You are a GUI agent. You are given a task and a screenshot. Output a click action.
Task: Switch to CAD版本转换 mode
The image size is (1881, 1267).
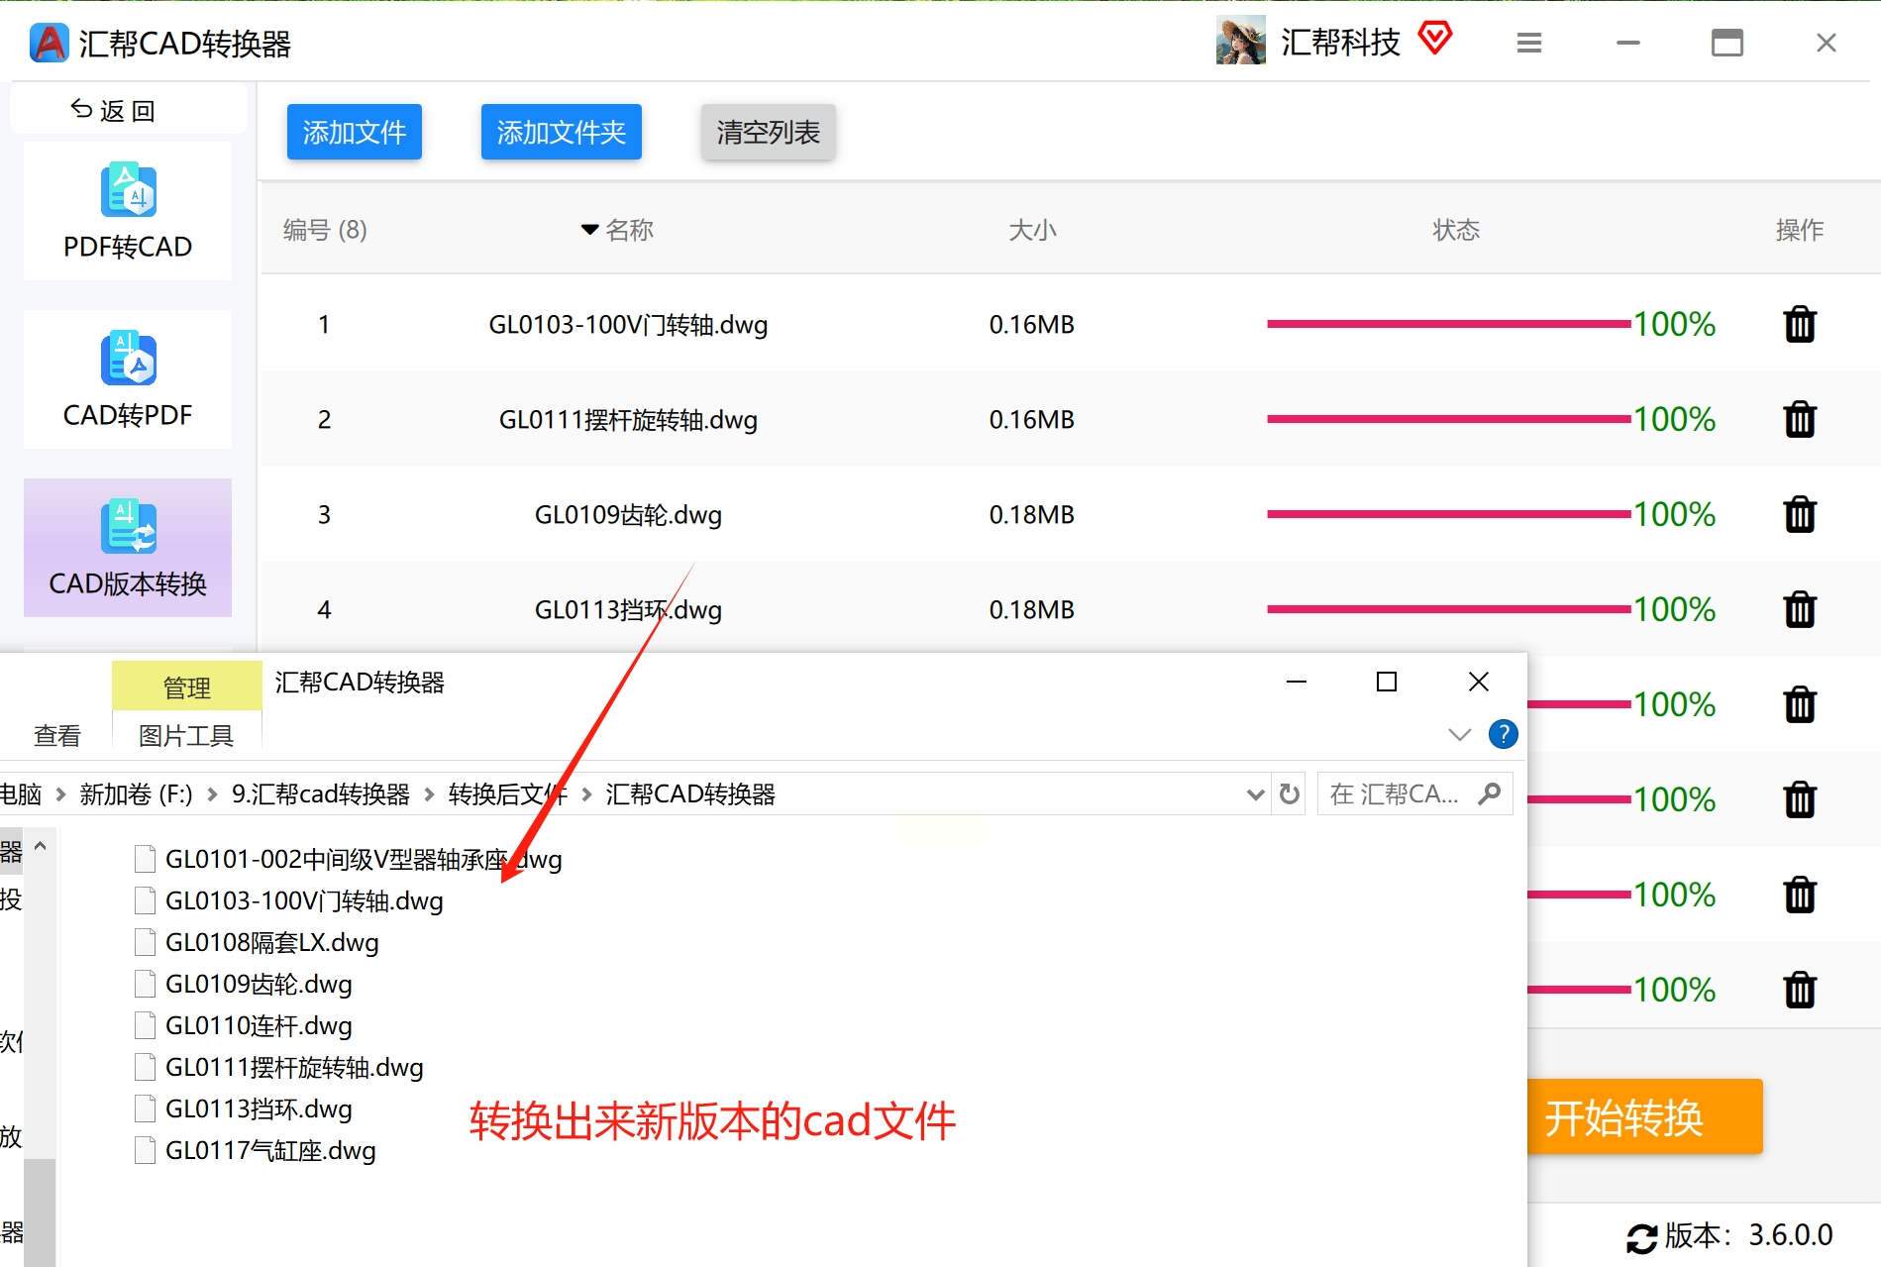tap(128, 548)
